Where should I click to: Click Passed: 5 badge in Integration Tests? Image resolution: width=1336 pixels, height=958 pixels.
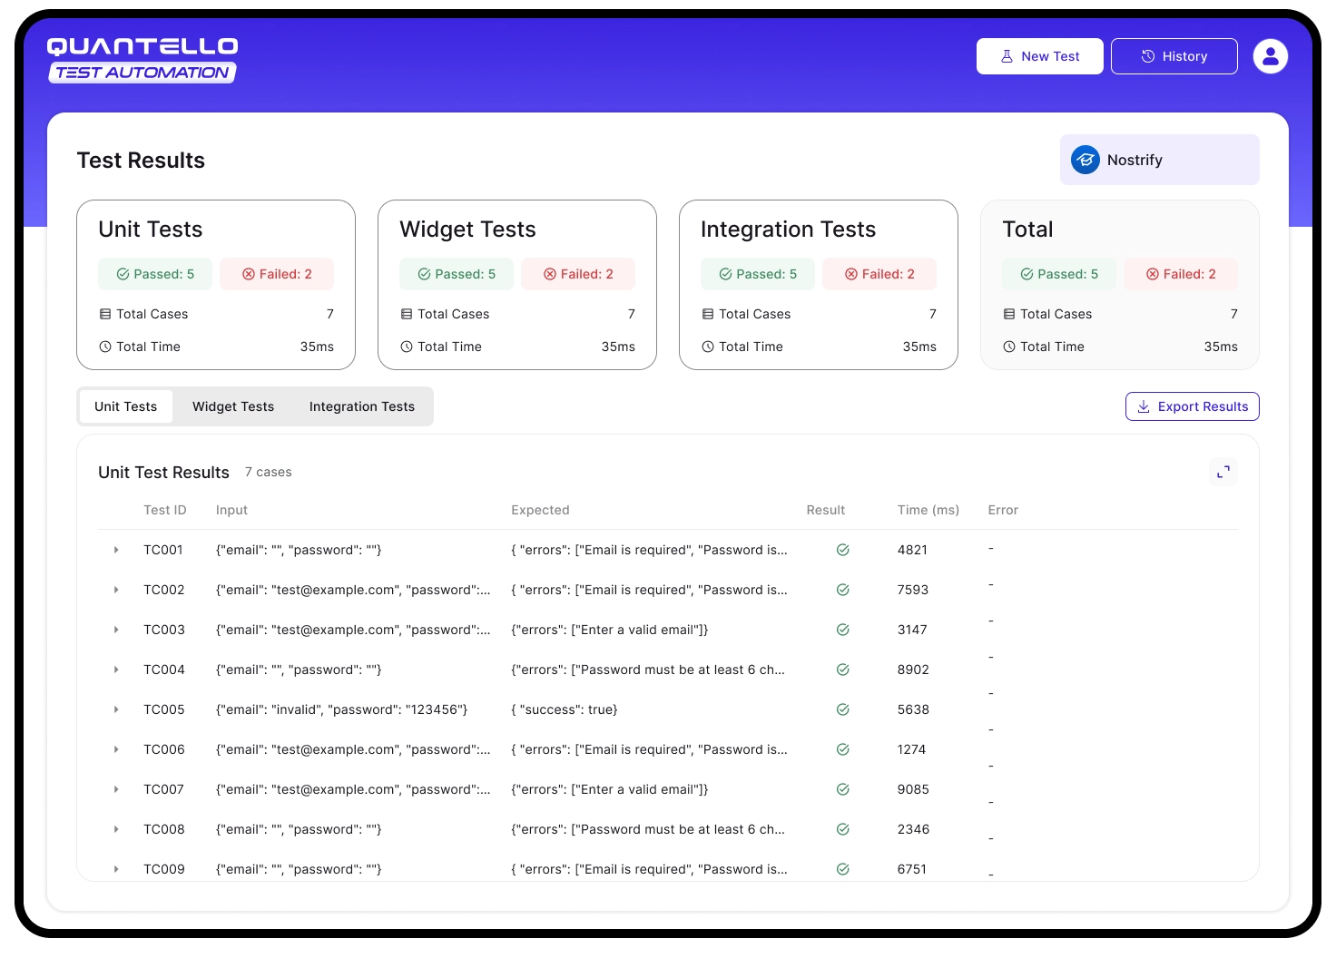(758, 274)
